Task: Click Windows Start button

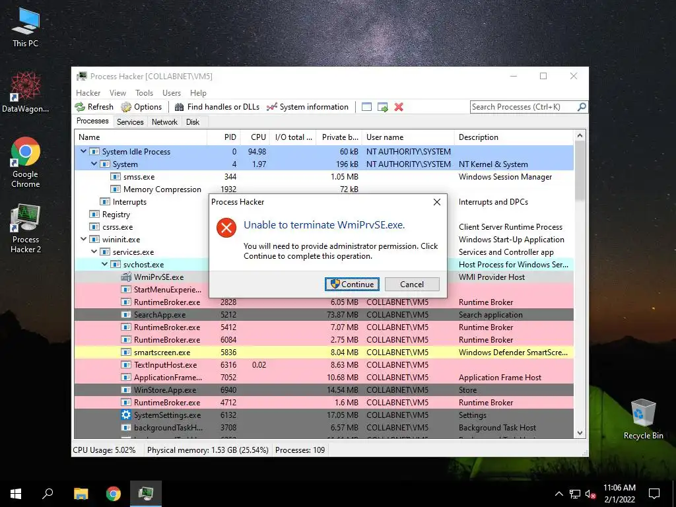Action: (x=16, y=494)
